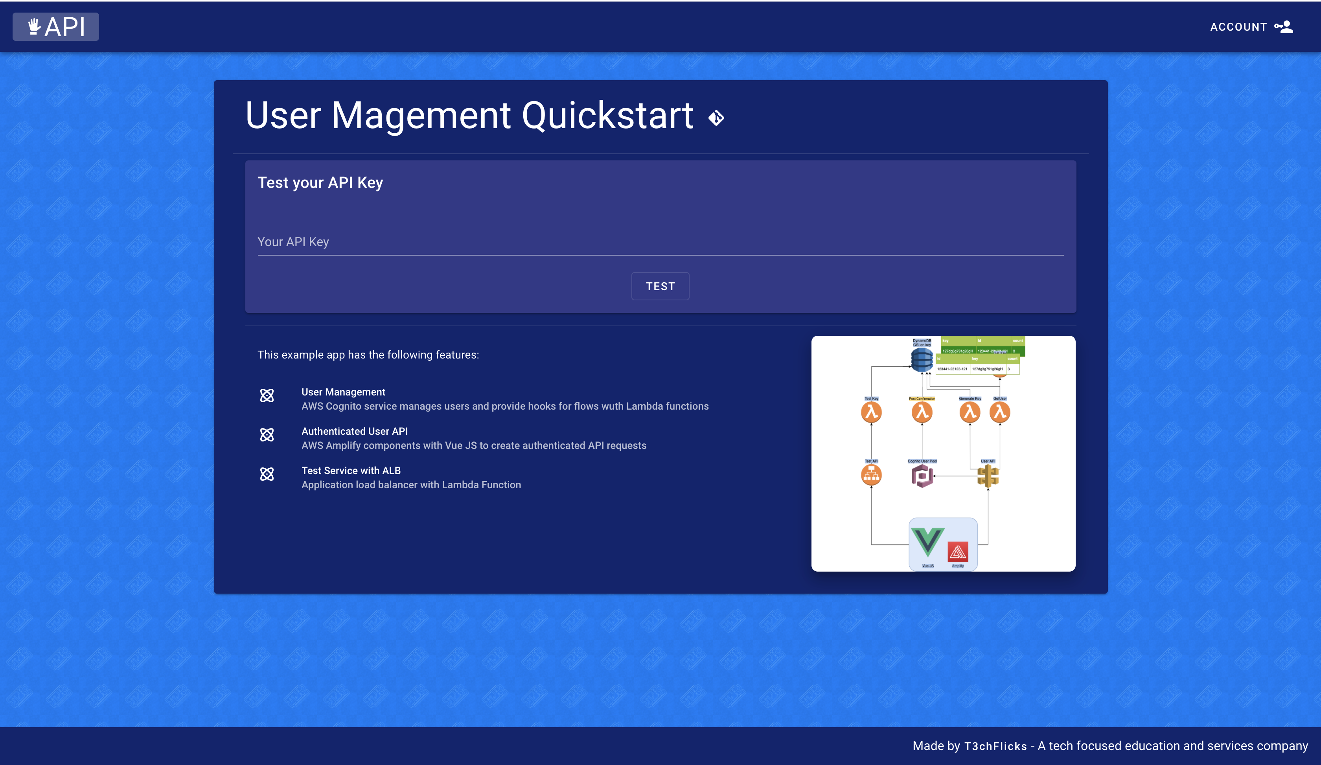Click the DynamoDB database icon in diagram
This screenshot has height=765, width=1321.
click(x=922, y=360)
